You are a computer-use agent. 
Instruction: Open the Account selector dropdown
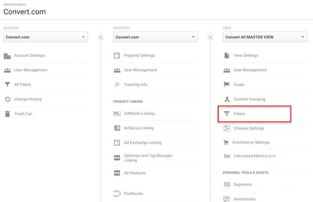45,37
